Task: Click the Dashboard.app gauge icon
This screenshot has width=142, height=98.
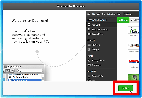Action: 10,77
